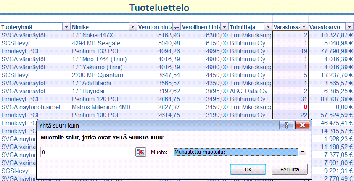Select the 17" Nokia 447X cell

click(x=104, y=35)
